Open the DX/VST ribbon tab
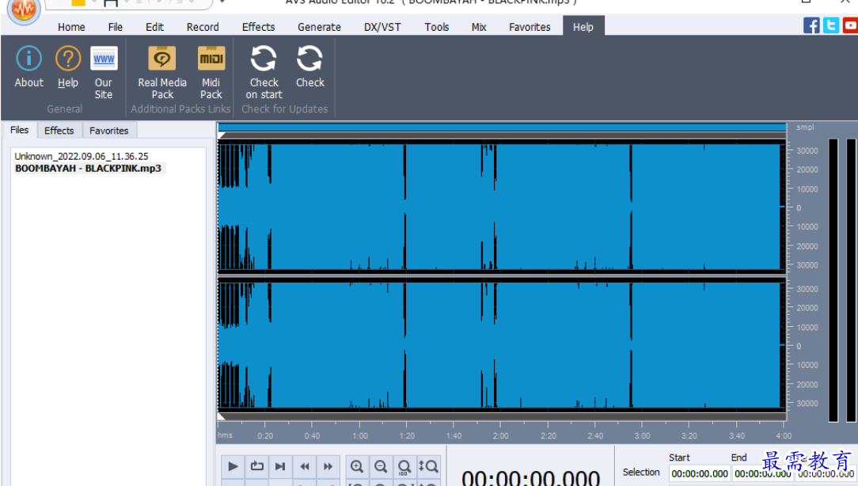Viewport: 858px width, 486px height. tap(382, 27)
